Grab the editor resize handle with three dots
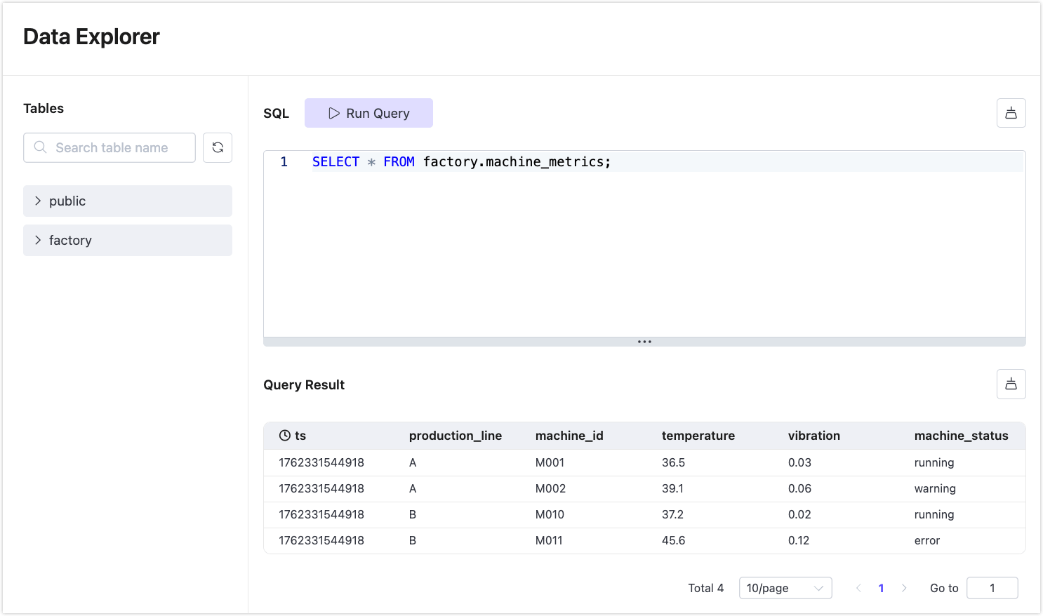Screen dimensions: 1043x616 click(644, 342)
